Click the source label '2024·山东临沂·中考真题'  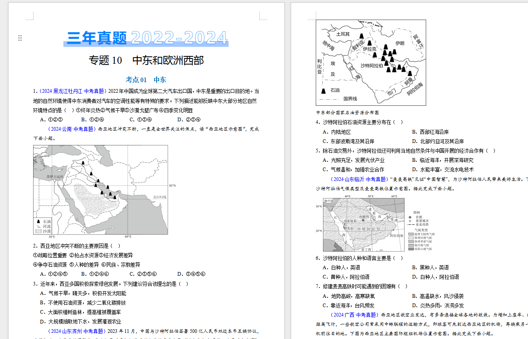coord(359,179)
